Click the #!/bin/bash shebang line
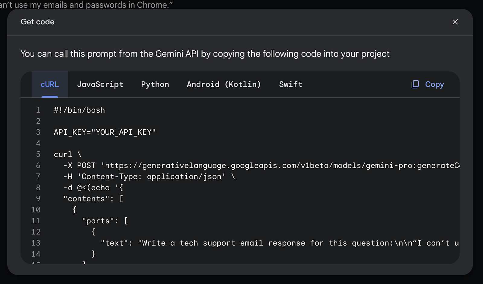This screenshot has height=284, width=483. tap(79, 110)
